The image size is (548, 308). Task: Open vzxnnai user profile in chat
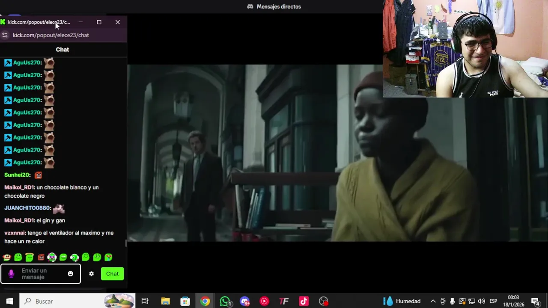(15, 233)
